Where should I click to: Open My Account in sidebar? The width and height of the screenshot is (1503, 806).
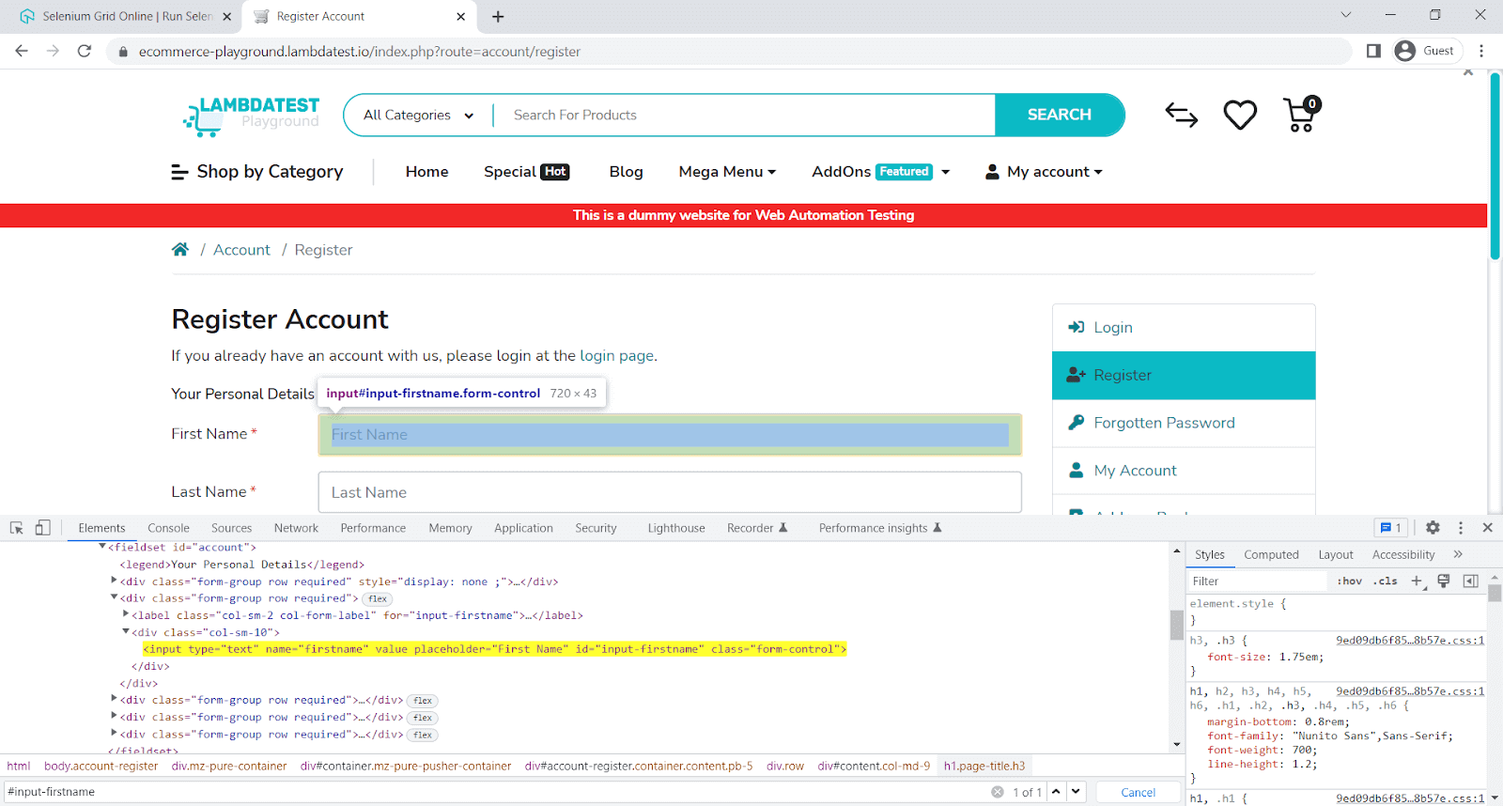coord(1184,471)
